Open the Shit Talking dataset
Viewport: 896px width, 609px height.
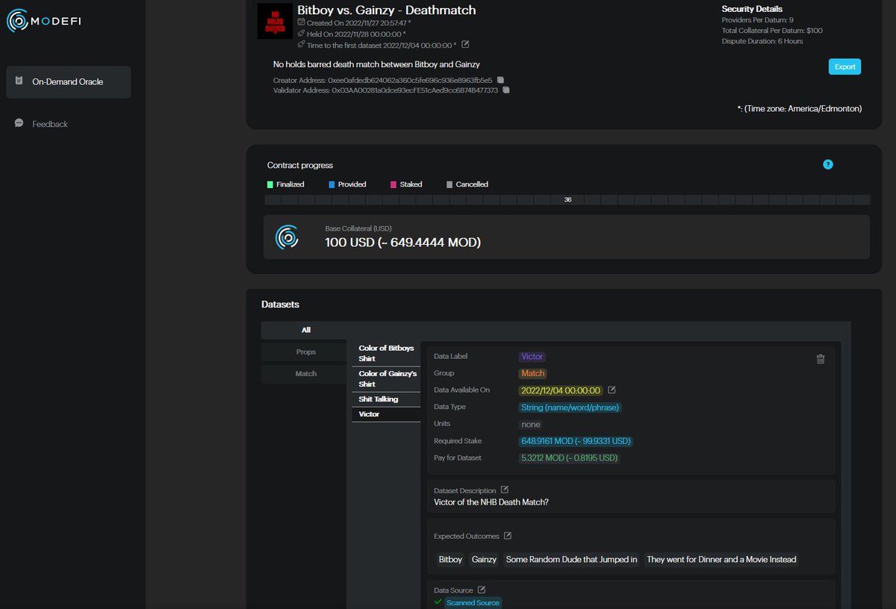tap(386, 399)
